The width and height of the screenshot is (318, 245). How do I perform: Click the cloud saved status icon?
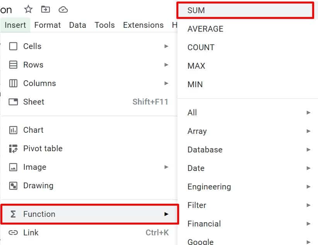(63, 10)
